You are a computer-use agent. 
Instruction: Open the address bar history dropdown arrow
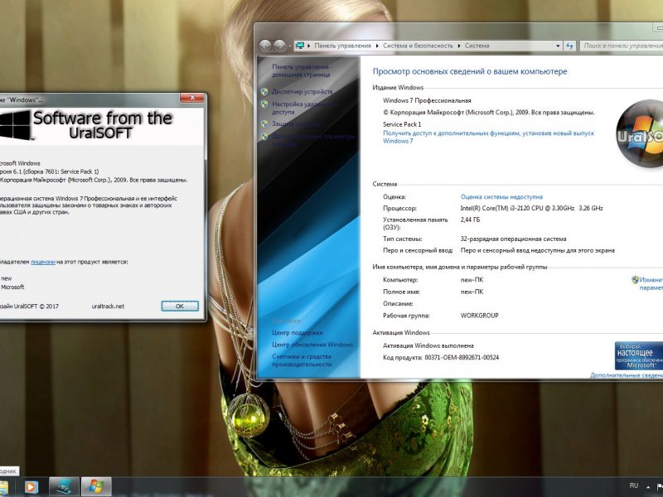558,46
